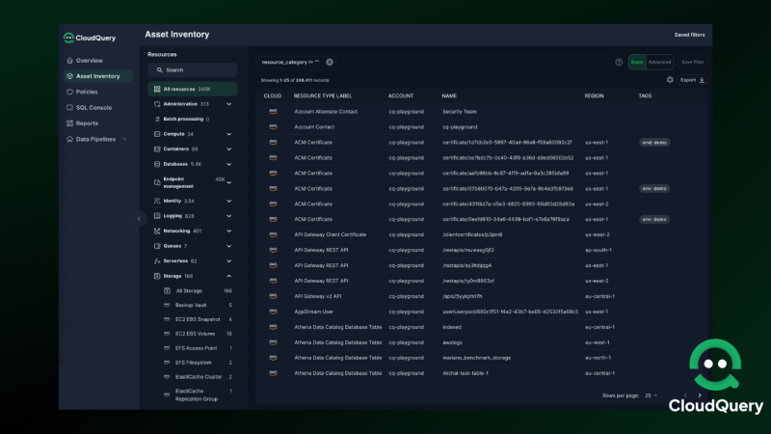This screenshot has height=434, width=771.
Task: Switch to Basic filter mode
Action: tap(637, 63)
